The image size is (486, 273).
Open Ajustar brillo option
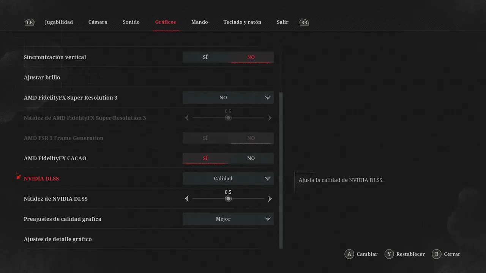(x=42, y=77)
